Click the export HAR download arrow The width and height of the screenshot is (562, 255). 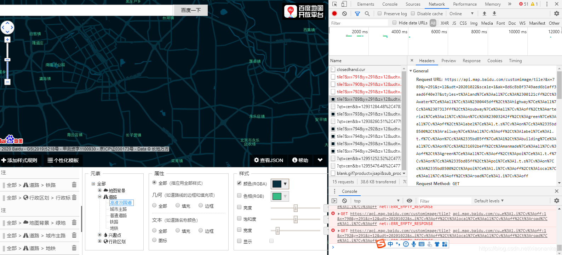click(494, 13)
